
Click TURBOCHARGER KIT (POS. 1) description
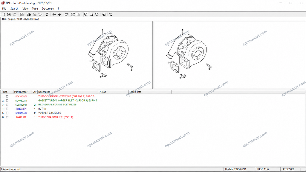pyautogui.click(x=56, y=117)
